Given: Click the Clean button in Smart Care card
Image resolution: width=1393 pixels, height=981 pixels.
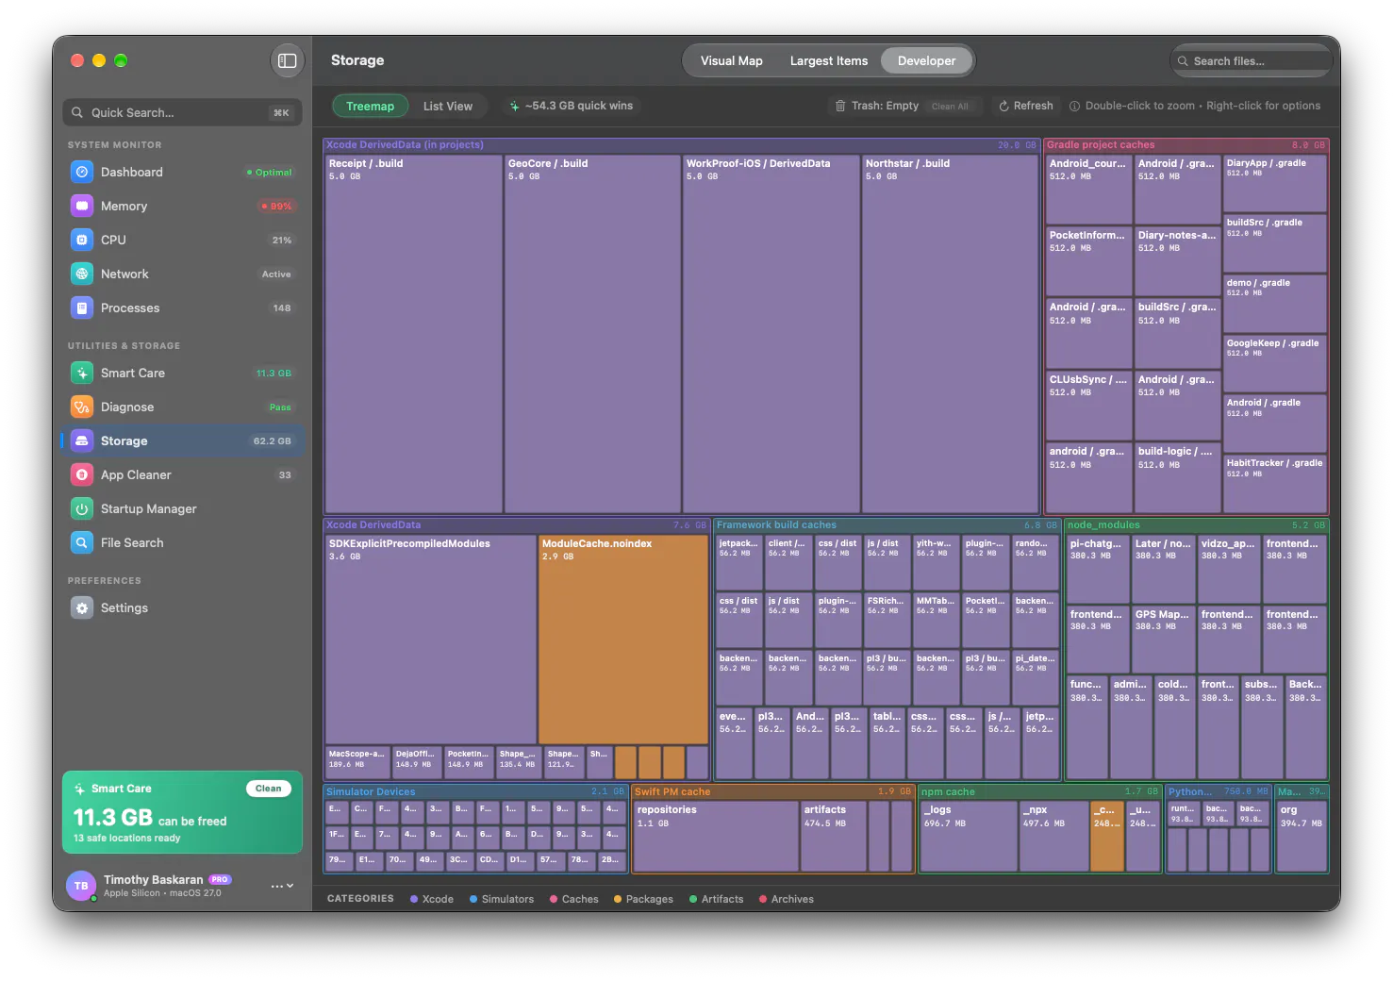Looking at the screenshot, I should (269, 789).
